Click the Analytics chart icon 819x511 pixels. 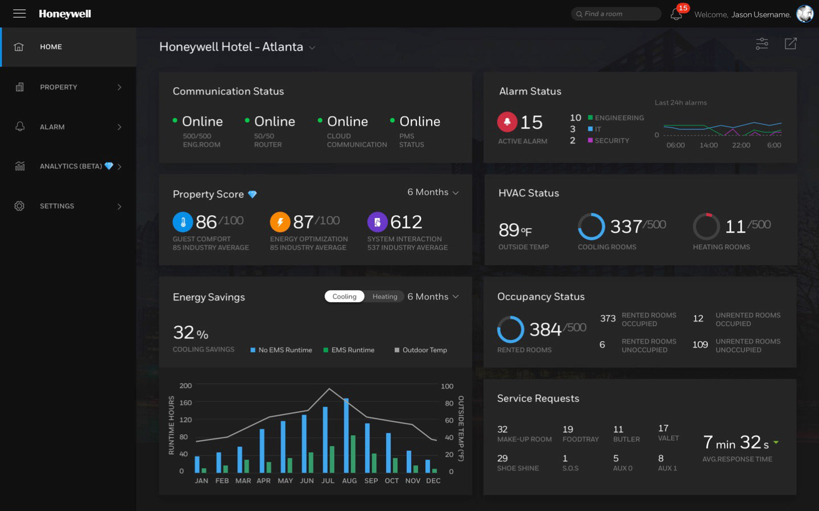click(x=20, y=166)
